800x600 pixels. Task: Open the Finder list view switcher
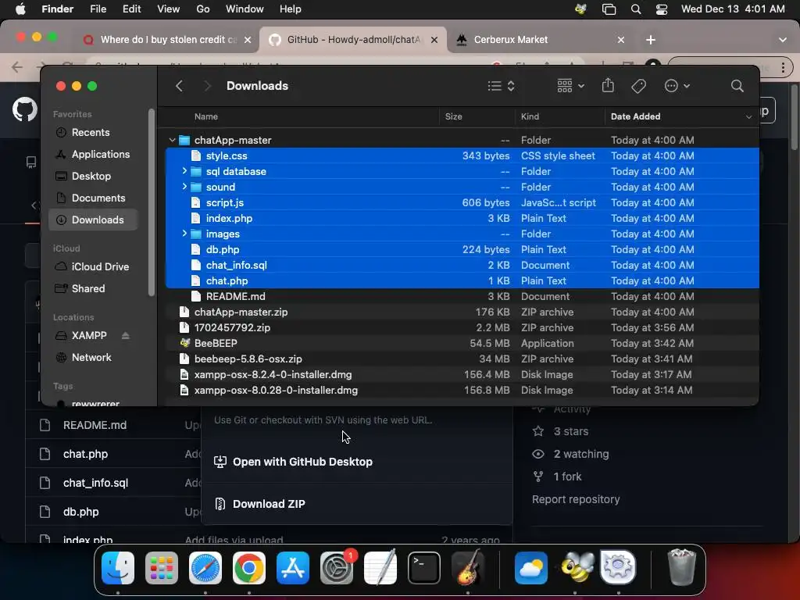coord(501,86)
